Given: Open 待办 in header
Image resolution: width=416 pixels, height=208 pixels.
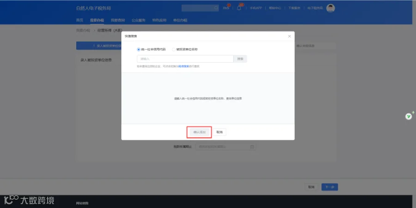Looking at the screenshot, I should tap(226, 8).
